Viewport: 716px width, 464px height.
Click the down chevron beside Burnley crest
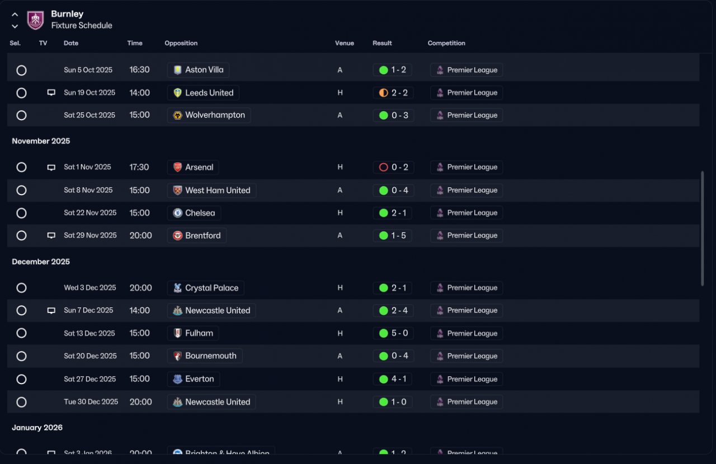click(15, 26)
